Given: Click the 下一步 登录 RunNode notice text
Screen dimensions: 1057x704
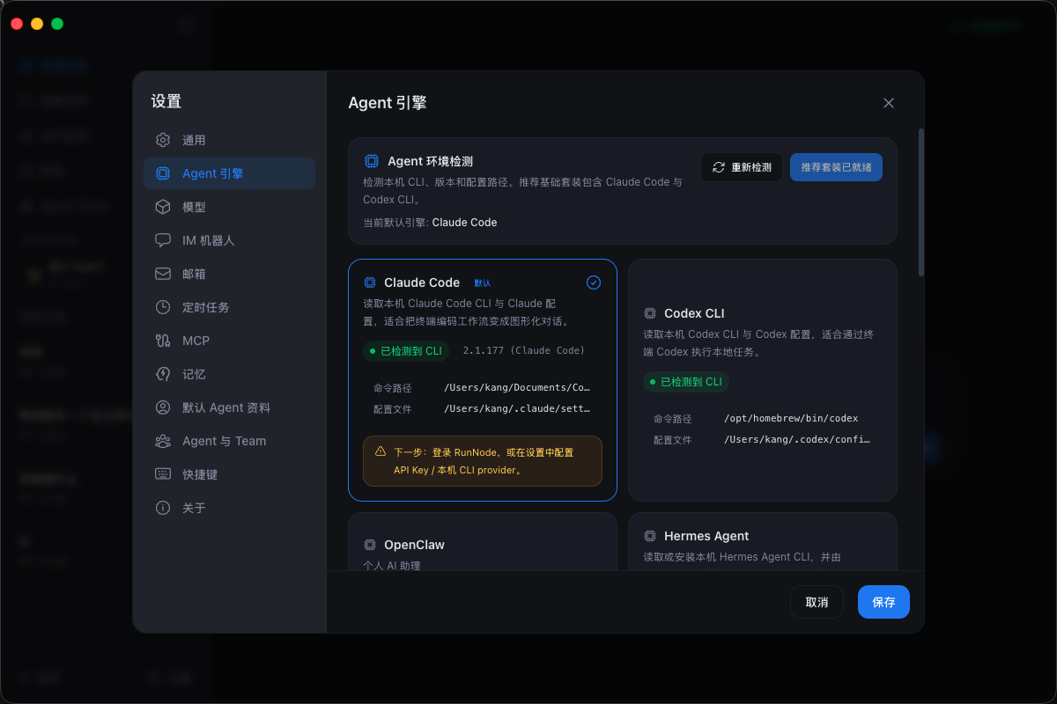Looking at the screenshot, I should tap(484, 461).
